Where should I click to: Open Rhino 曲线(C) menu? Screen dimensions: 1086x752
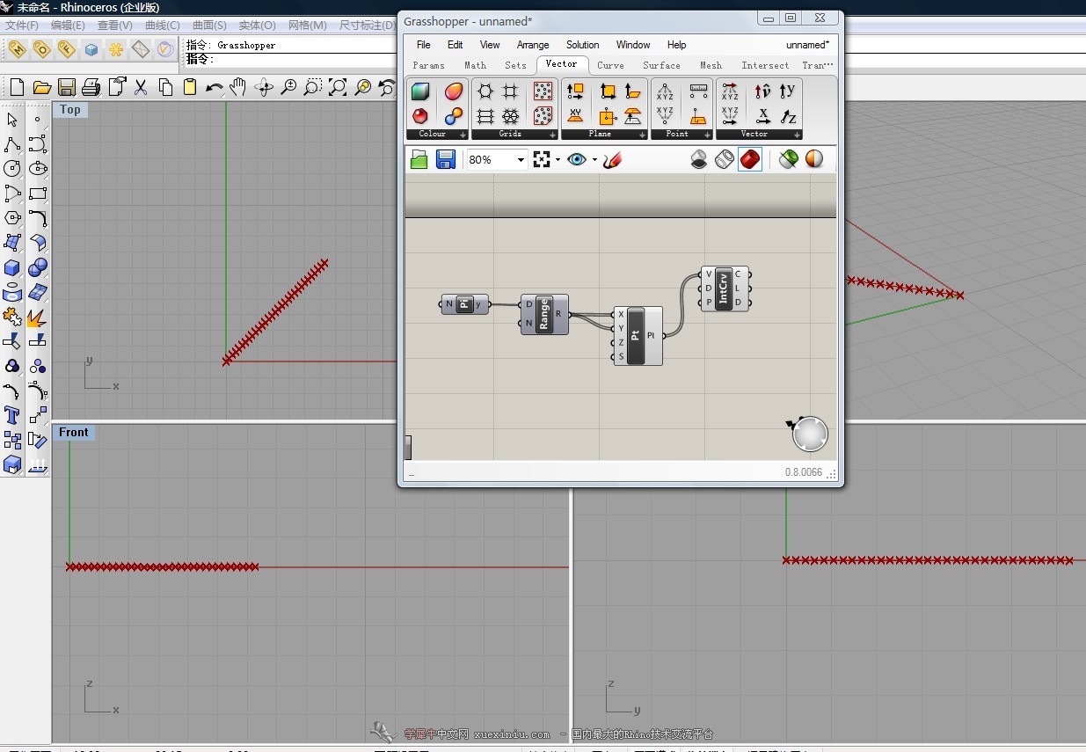pos(162,26)
